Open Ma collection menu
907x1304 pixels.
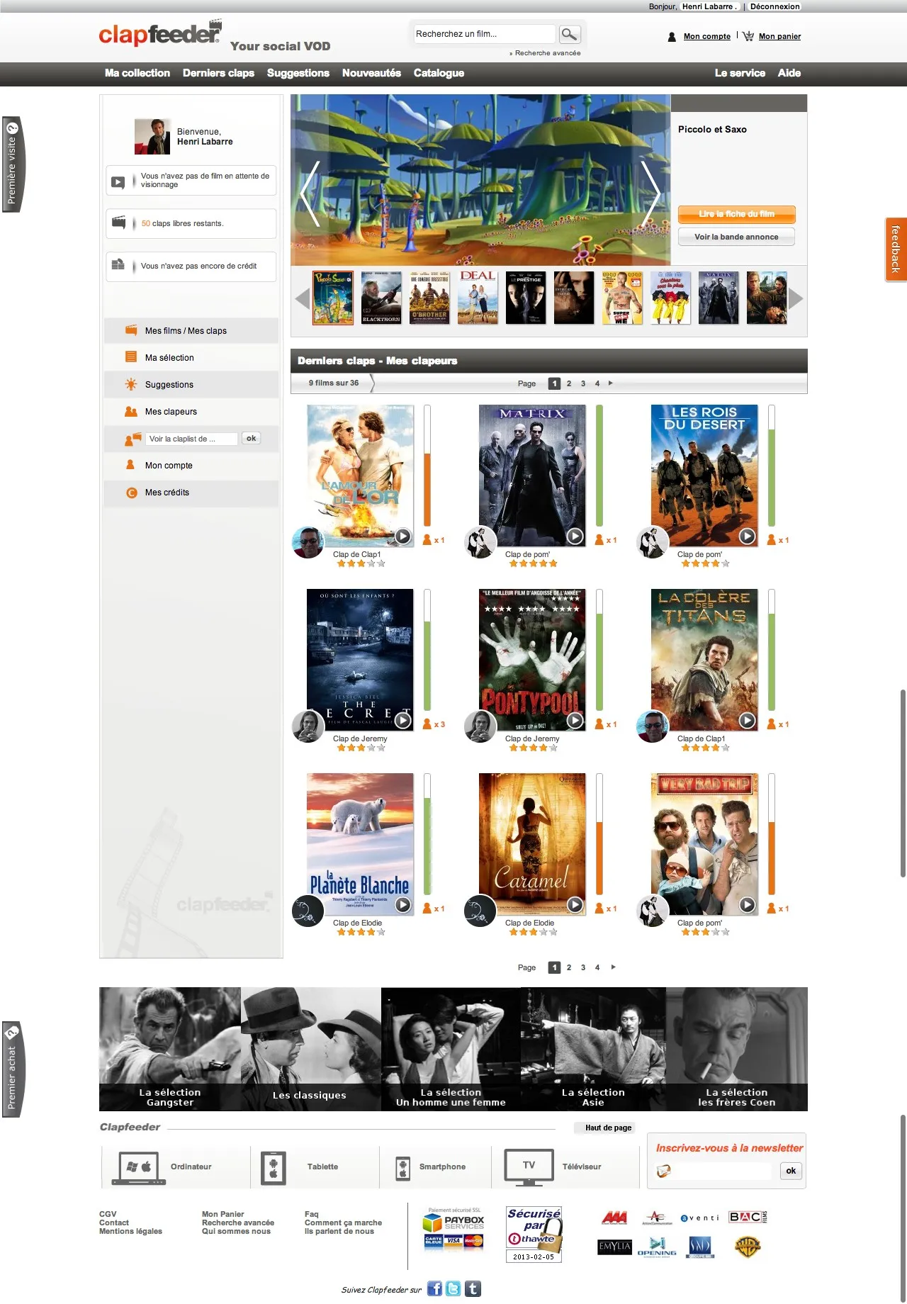click(x=137, y=73)
